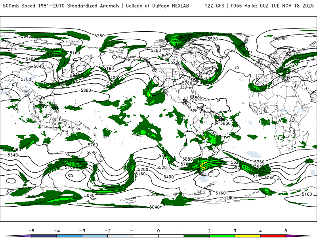Click the yellow anomaly streak off southern South America

204,165
